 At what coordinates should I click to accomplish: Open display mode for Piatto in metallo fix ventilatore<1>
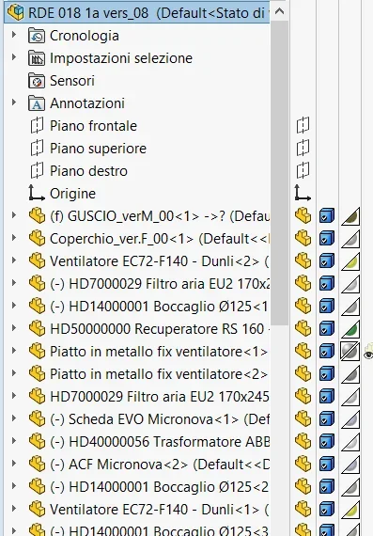(327, 352)
